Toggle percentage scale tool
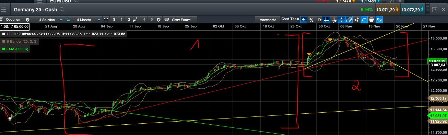Viewport: 448px width, 135px height. [x=311, y=20]
